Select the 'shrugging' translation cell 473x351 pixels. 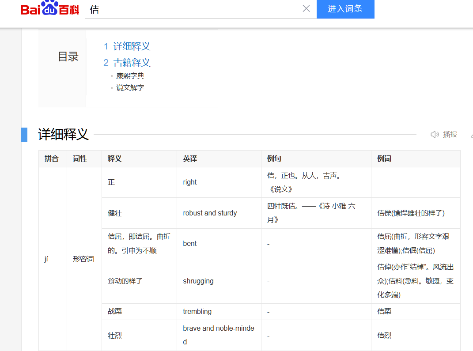coord(219,281)
